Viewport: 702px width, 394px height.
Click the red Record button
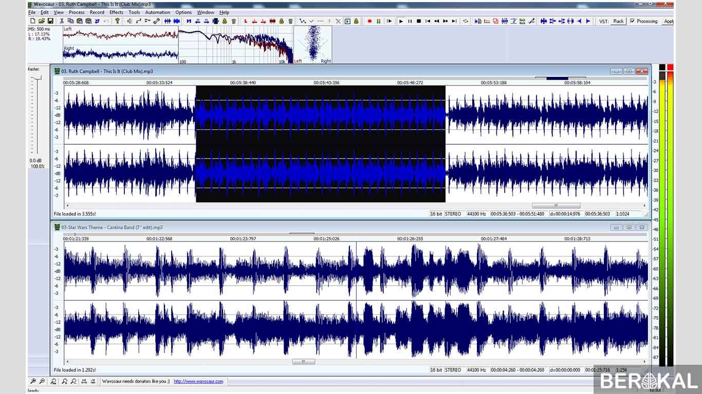pyautogui.click(x=370, y=21)
